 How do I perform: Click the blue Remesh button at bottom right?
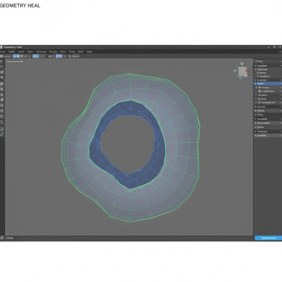pos(268,238)
